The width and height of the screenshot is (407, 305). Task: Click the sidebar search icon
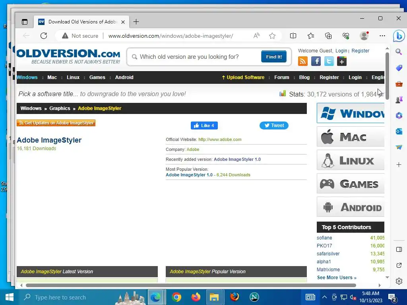coord(399,52)
